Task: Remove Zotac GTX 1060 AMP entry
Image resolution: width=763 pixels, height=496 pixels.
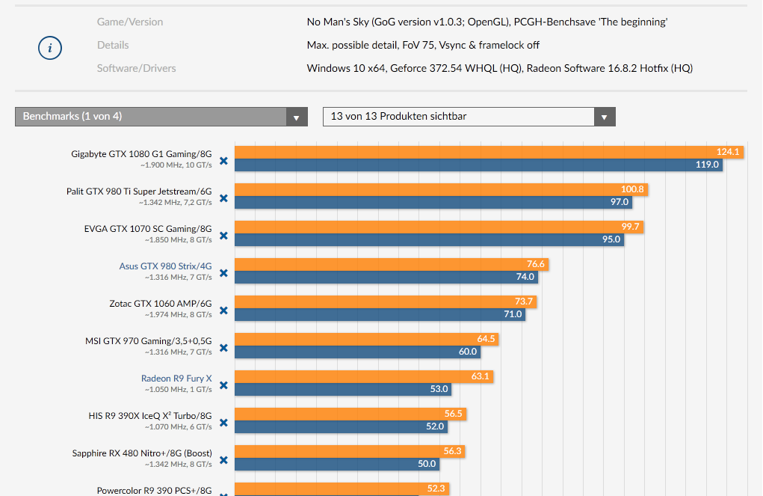Action: coord(223,310)
